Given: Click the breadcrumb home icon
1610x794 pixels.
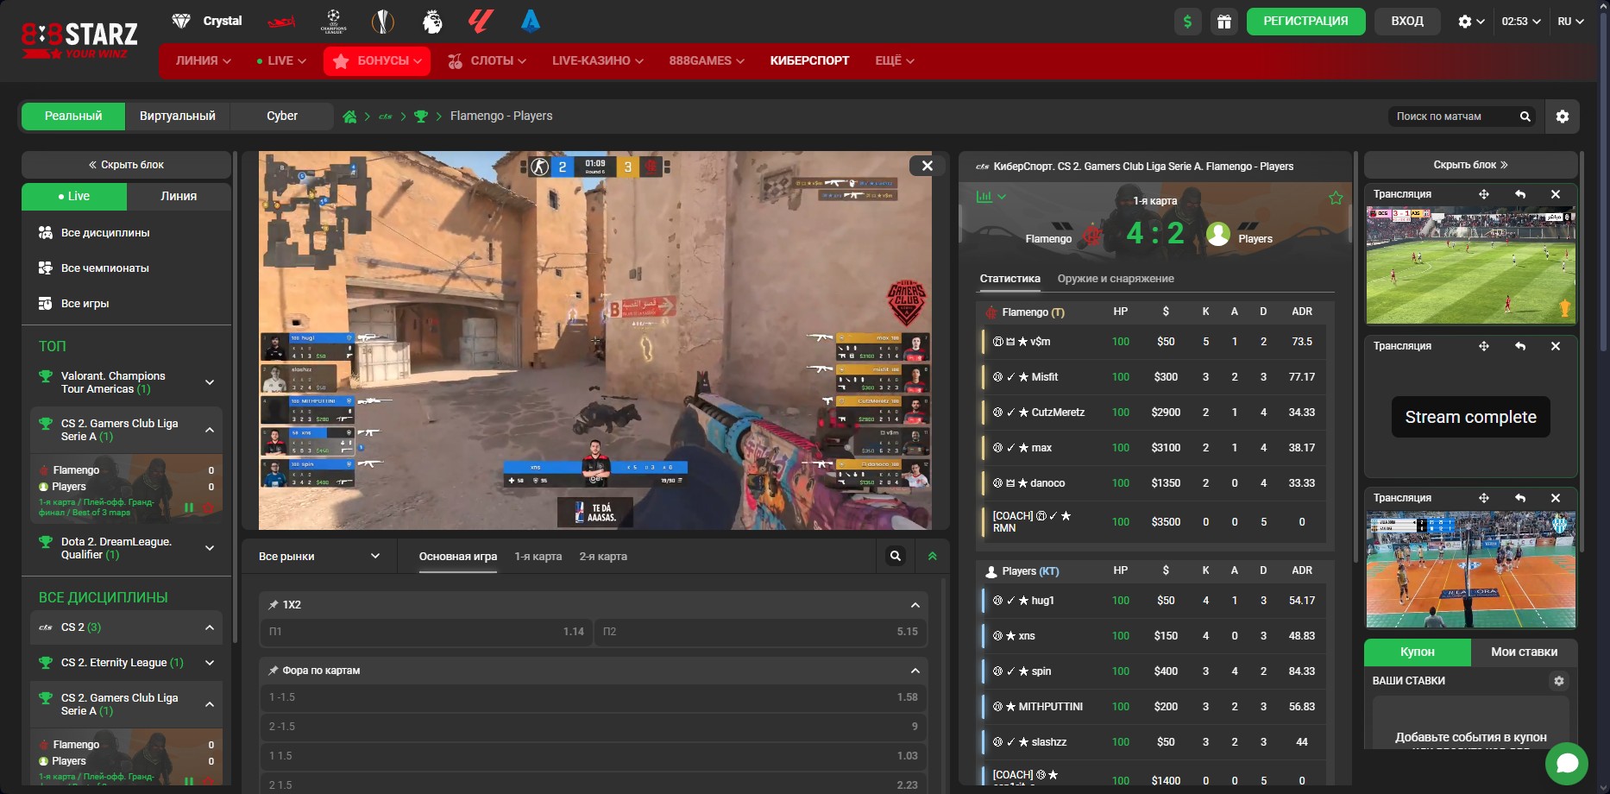Looking at the screenshot, I should coord(349,117).
